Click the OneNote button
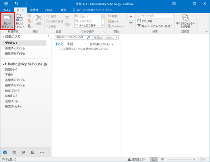This screenshot has height=162, width=210. point(116,26)
